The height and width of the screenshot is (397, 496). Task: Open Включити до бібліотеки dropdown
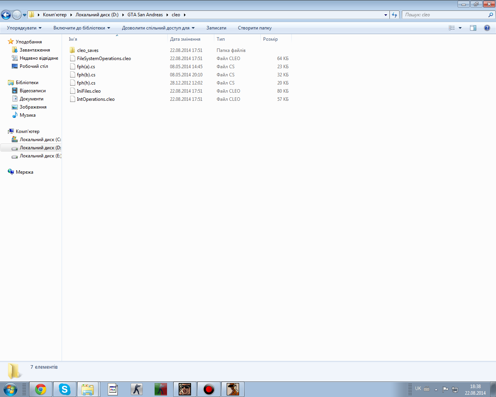click(82, 28)
